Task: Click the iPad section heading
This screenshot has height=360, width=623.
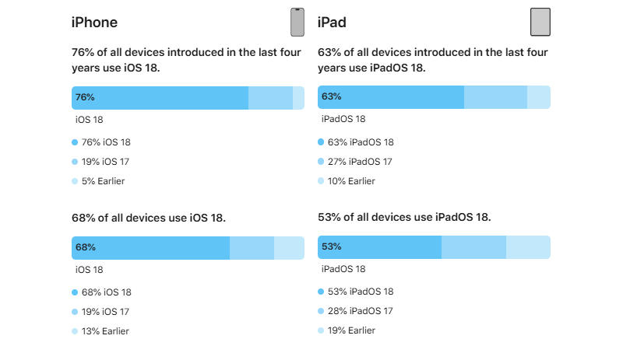Action: tap(332, 23)
